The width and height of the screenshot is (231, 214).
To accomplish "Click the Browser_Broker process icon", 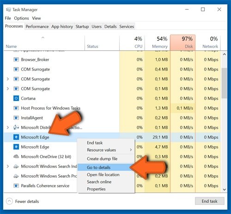I will tap(16, 59).
